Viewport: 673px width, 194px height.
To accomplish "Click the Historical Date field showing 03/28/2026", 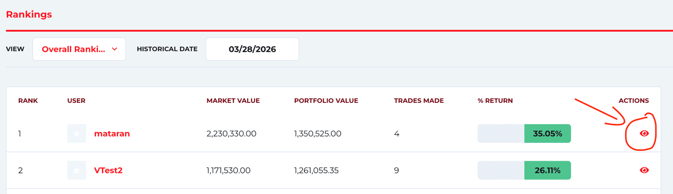I will 252,49.
